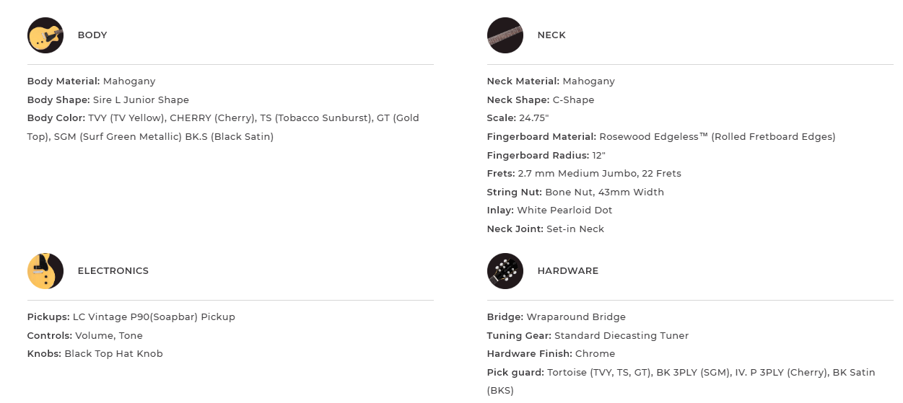Click the Pickups LC Vintage P90 line
The height and width of the screenshot is (403, 903).
pyautogui.click(x=131, y=317)
